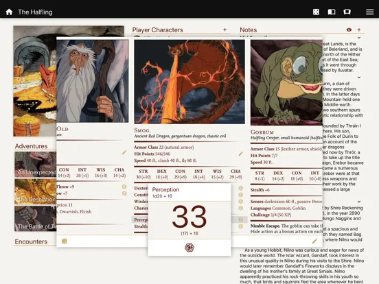Click Gorrum's Stealth +6 skill

pos(260,190)
